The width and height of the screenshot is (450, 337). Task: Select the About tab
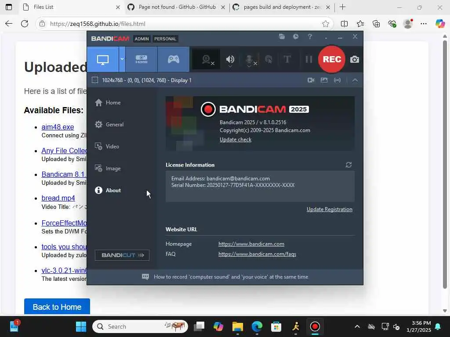point(108,190)
